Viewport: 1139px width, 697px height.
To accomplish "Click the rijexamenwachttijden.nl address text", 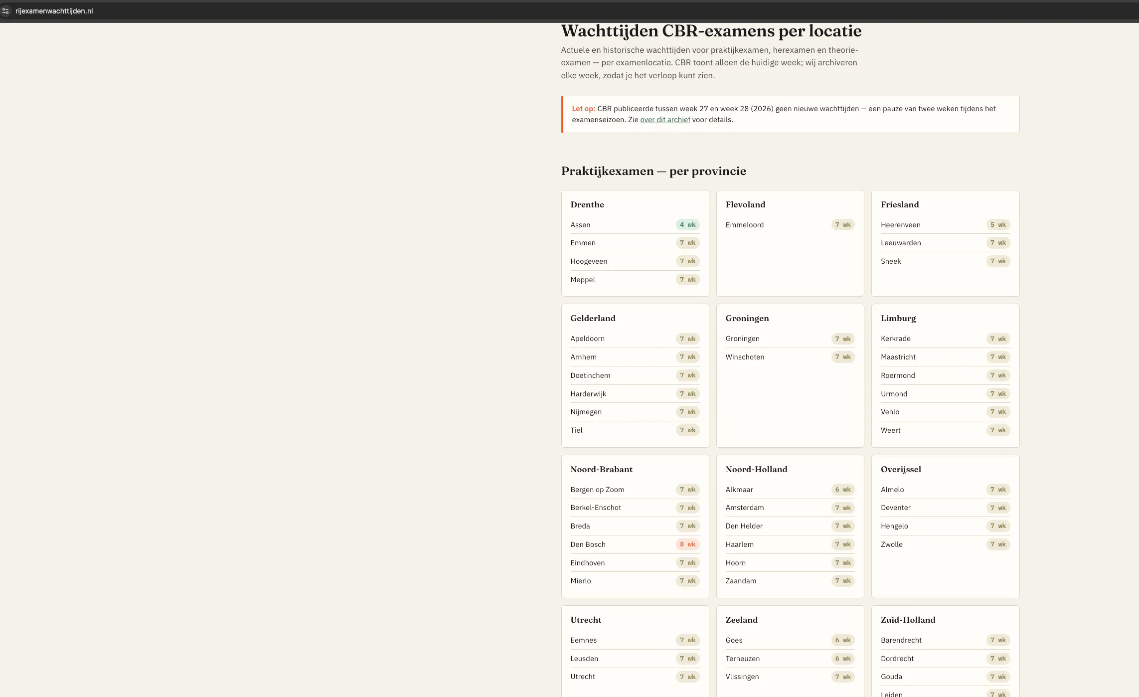I will pos(54,11).
